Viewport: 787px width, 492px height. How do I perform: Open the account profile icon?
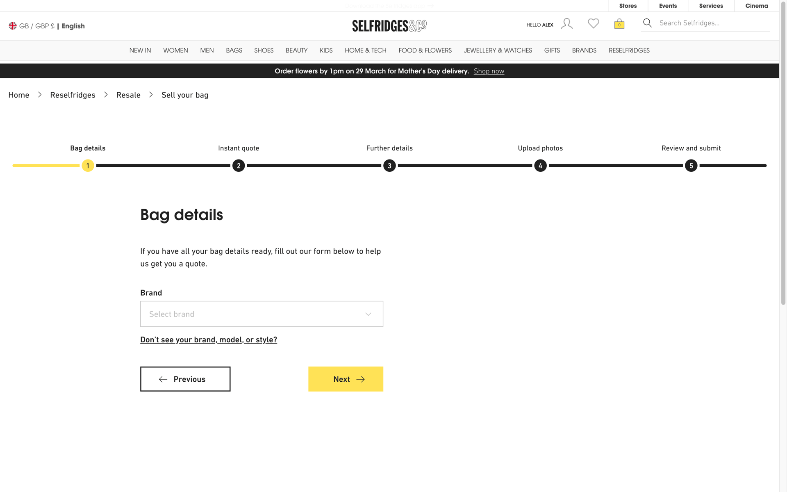pos(567,23)
